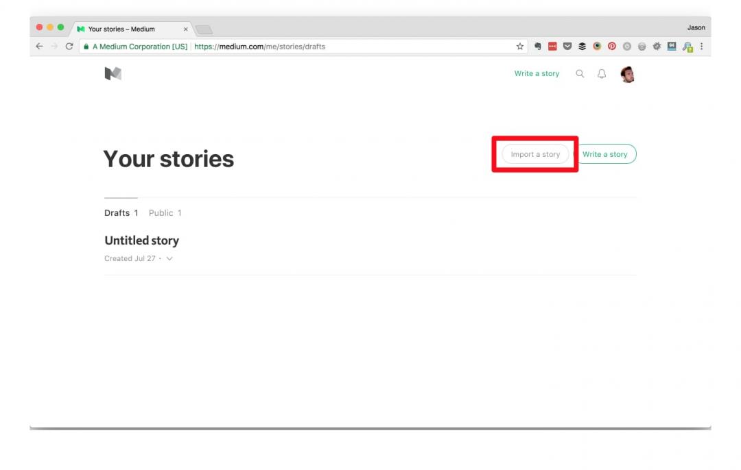Image resolution: width=741 pixels, height=470 pixels.
Task: Open the Untitled story draft
Action: 141,240
